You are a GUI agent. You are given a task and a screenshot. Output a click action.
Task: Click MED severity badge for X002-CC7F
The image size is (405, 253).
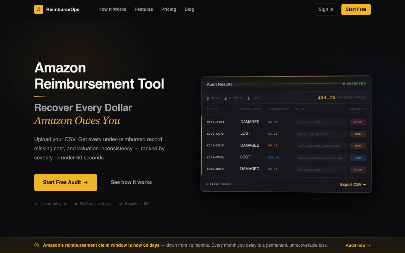(x=358, y=134)
